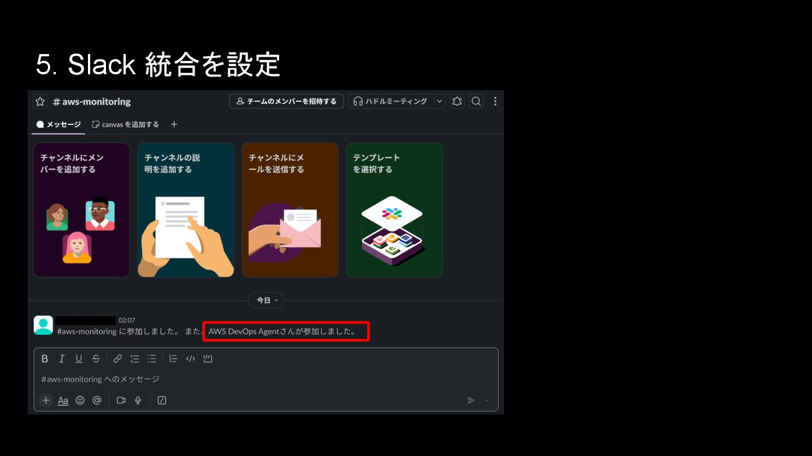Switch to the メッセージ tab
The image size is (812, 456).
pos(59,124)
